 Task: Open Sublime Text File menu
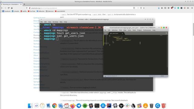[x=105, y=30]
